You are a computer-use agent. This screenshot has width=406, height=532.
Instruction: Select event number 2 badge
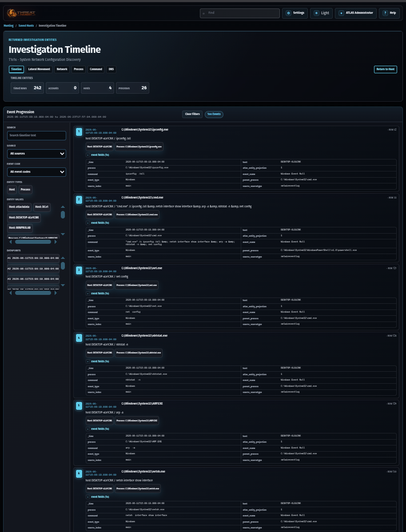[x=79, y=199]
